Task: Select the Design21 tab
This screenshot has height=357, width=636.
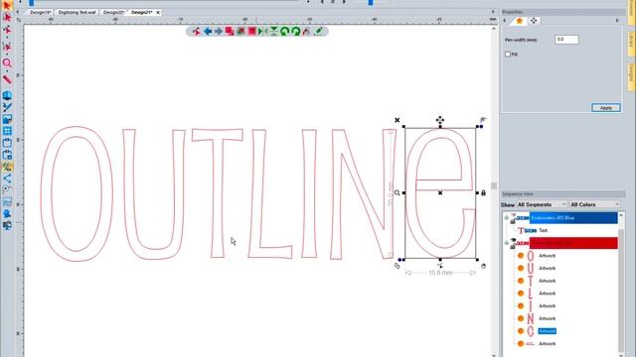Action: click(141, 13)
